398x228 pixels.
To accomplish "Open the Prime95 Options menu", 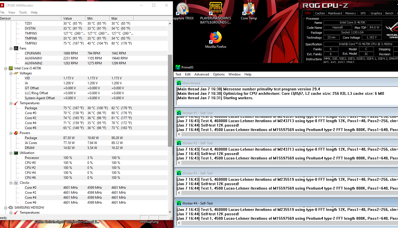I will (x=219, y=74).
